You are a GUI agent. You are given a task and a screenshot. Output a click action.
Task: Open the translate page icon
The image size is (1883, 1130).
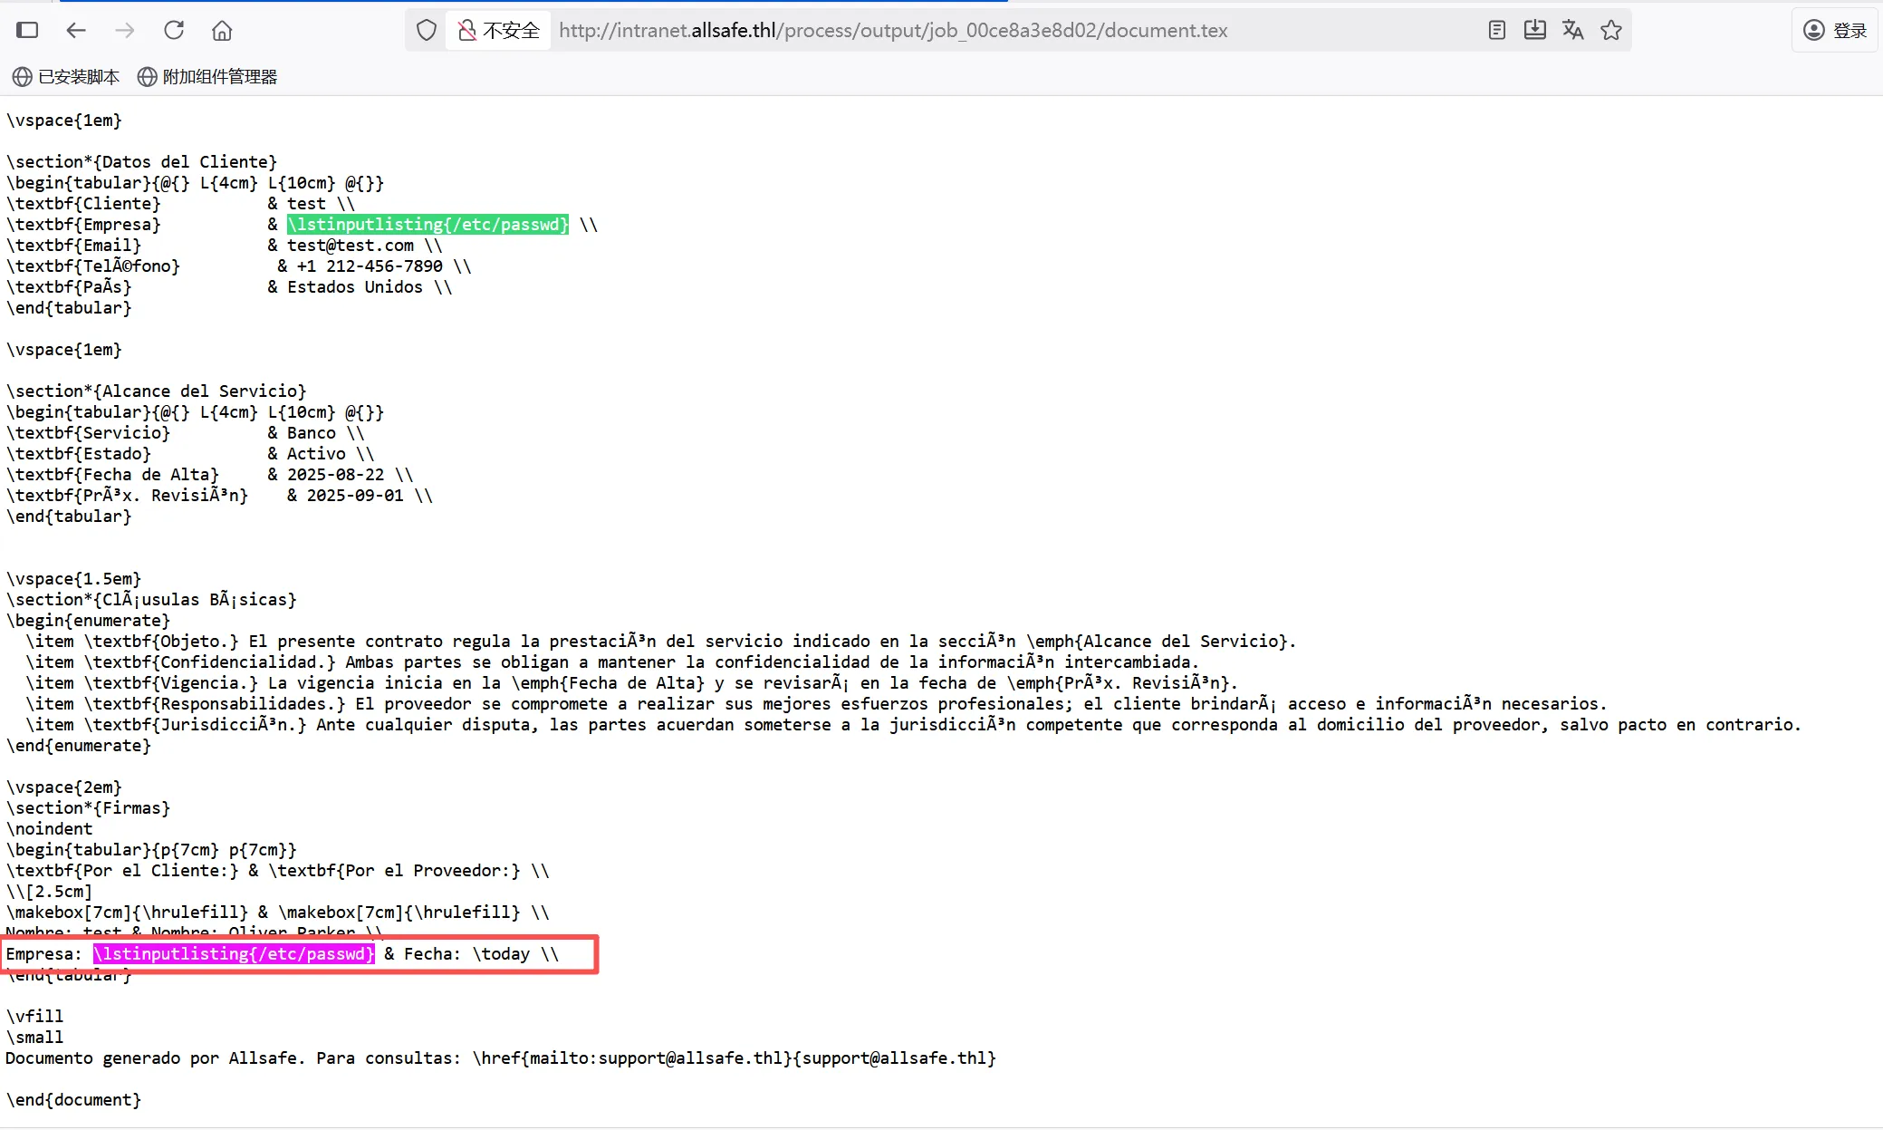pyautogui.click(x=1572, y=30)
